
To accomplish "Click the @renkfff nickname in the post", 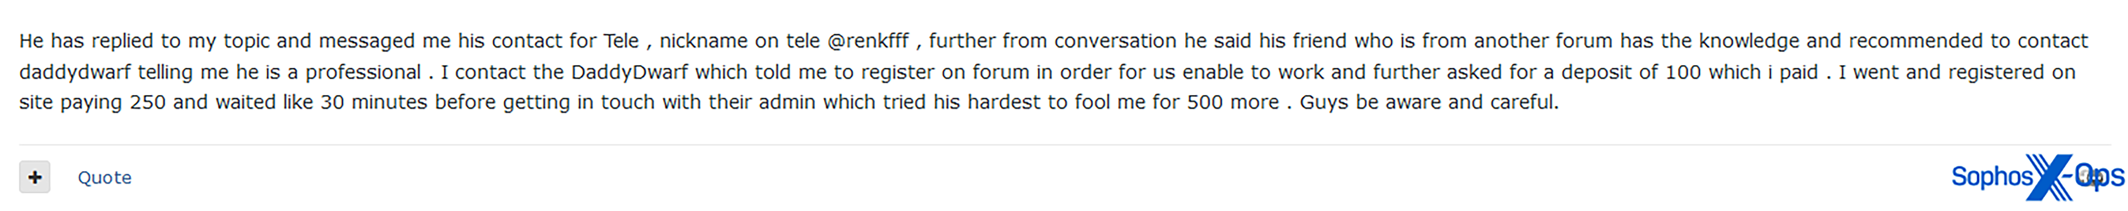I will point(867,41).
